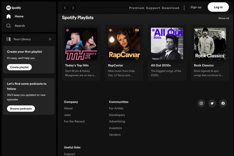Viewport: 234px width, 156px height.
Task: Click the For Artists footer link
Action: click(x=116, y=108)
